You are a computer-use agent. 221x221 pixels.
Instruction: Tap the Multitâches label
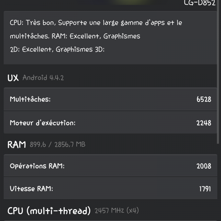[30, 99]
